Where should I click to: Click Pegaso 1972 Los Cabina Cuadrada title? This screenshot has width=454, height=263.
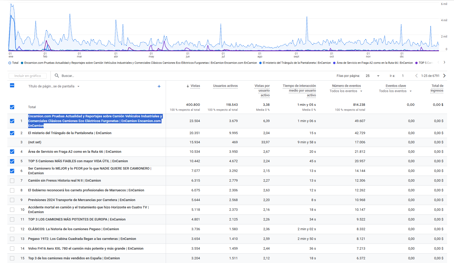point(82,239)
